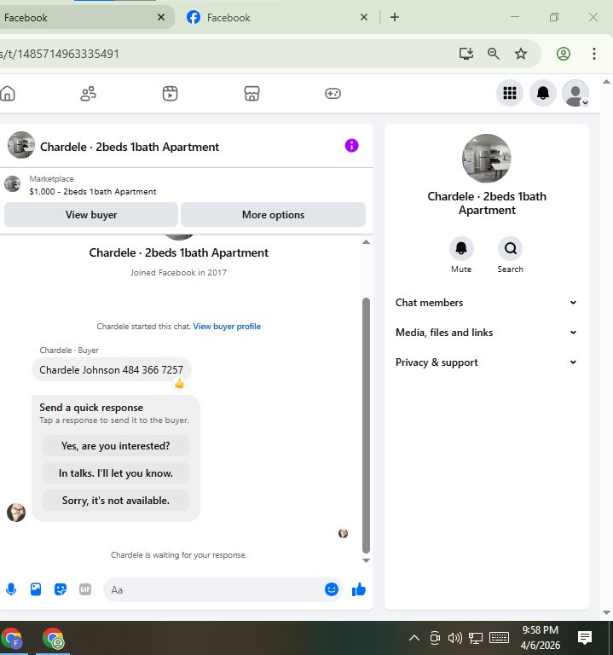
Task: Send quick response 'Sorry, it's not available.'
Action: point(116,500)
